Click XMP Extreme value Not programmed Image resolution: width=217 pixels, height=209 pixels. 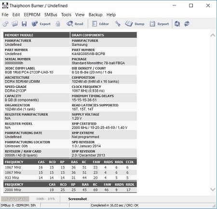point(85,137)
